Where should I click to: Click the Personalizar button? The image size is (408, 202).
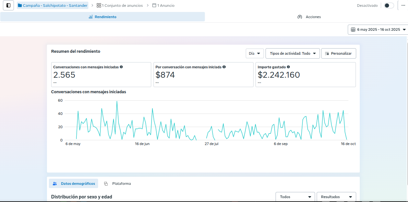[338, 53]
